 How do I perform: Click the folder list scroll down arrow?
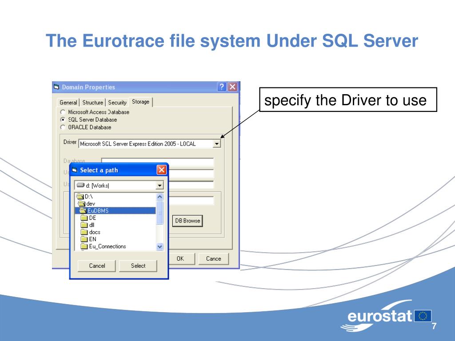[160, 246]
